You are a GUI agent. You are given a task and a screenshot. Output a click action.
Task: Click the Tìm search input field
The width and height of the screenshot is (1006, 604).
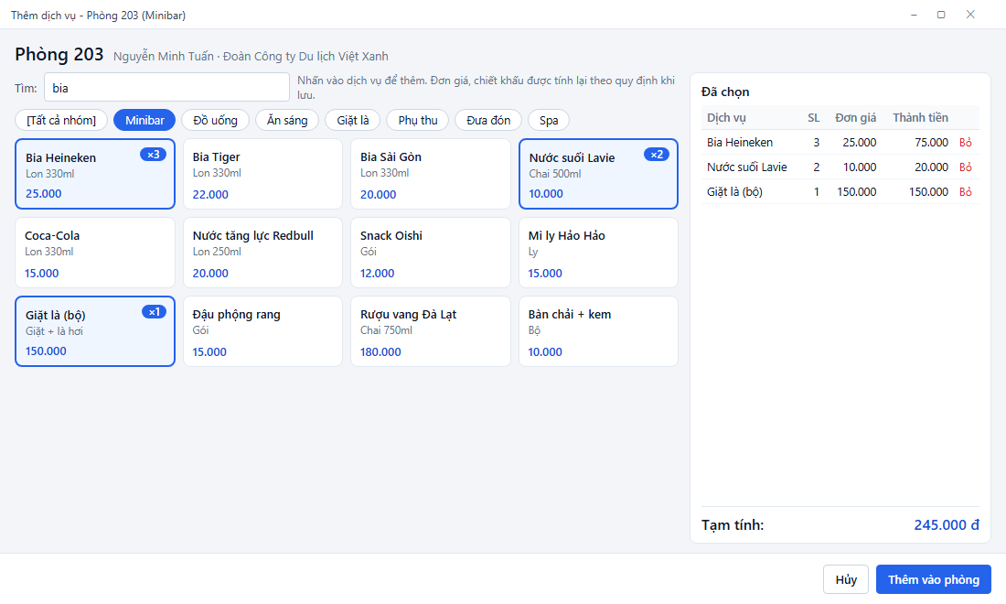166,87
